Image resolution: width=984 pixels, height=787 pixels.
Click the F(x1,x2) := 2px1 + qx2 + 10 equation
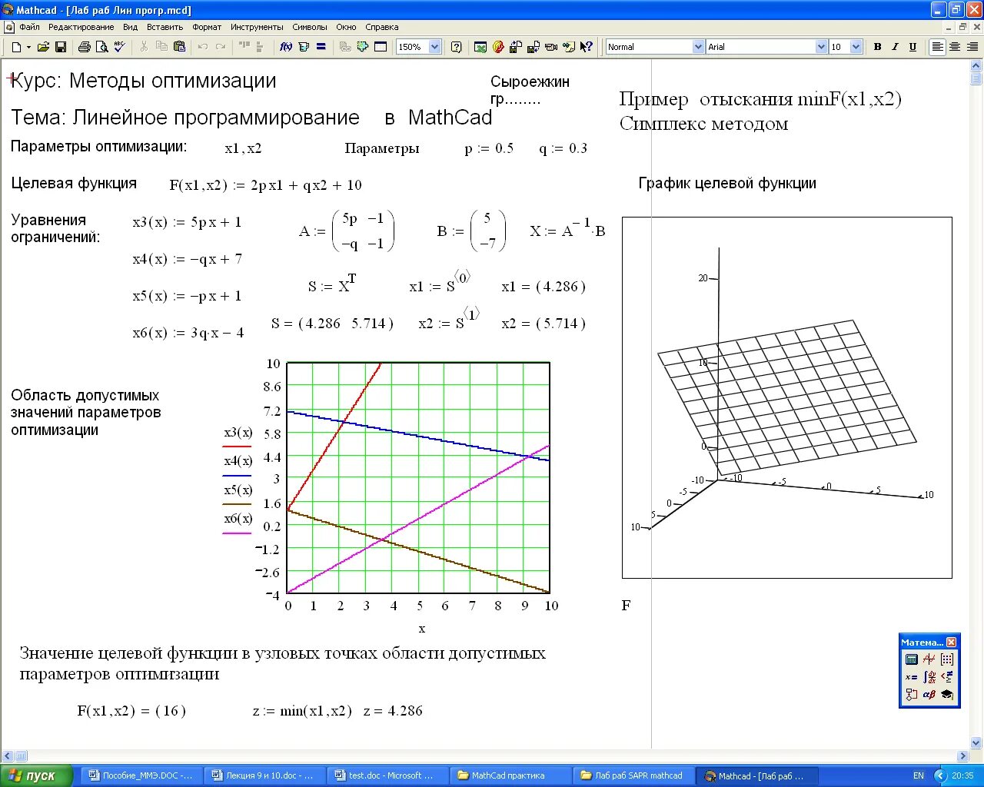pos(265,185)
